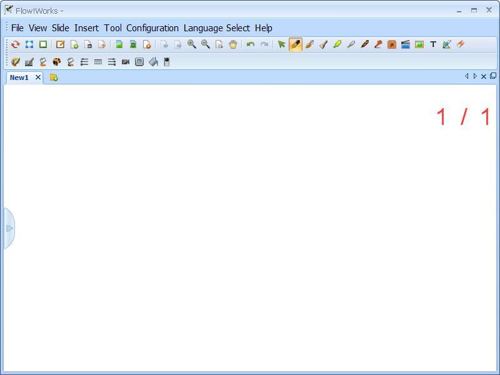Open the Insert menu
The height and width of the screenshot is (375, 500).
pyautogui.click(x=86, y=28)
